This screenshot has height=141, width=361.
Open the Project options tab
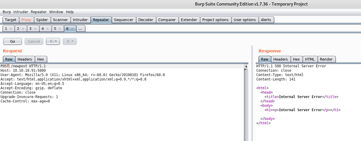coord(215,20)
